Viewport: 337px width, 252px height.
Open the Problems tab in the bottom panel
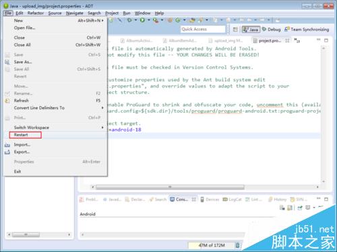click(x=89, y=200)
